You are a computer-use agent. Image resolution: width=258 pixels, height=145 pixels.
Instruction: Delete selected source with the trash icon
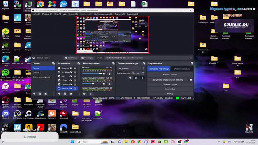coord(65,94)
